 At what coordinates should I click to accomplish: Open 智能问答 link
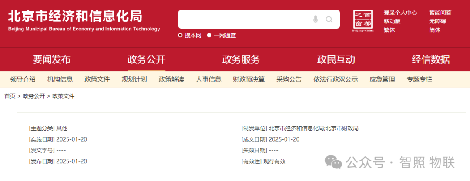click(x=440, y=13)
